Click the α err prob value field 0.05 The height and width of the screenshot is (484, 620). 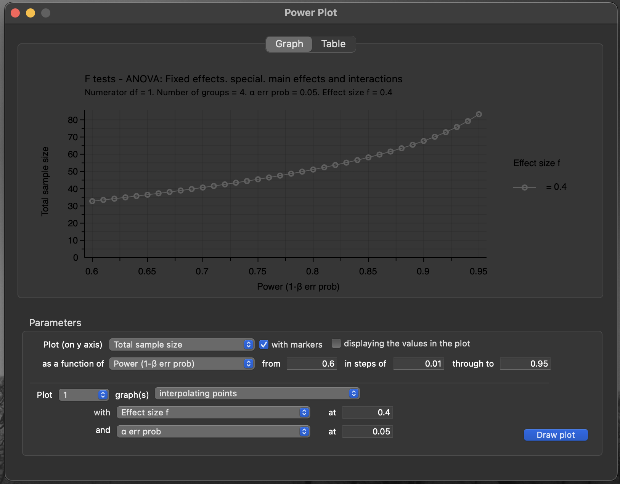pos(367,431)
